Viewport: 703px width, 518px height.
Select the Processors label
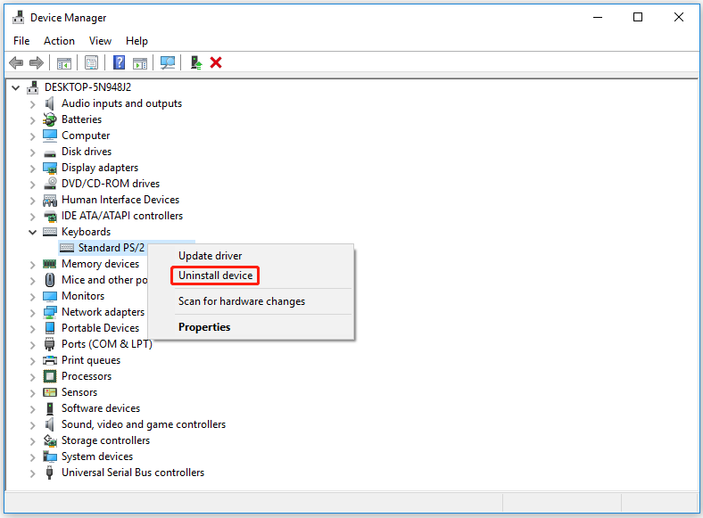87,376
